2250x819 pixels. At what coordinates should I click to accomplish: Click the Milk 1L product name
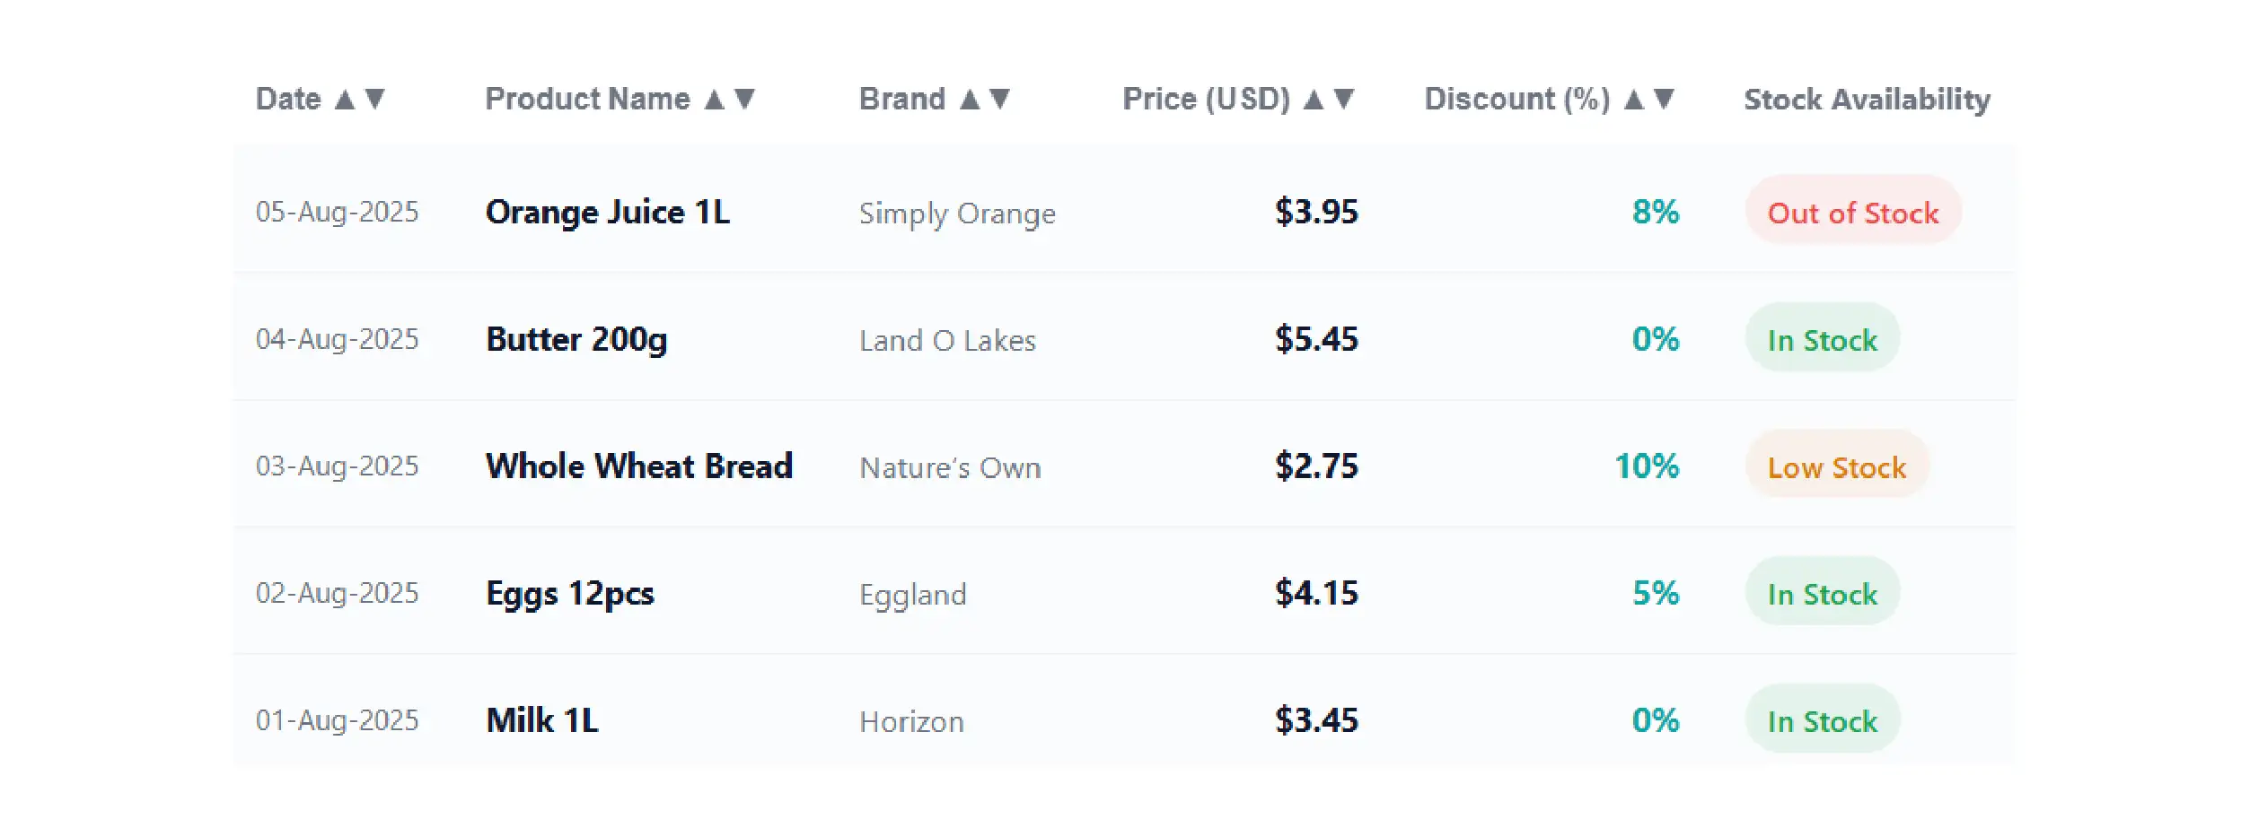(x=542, y=721)
